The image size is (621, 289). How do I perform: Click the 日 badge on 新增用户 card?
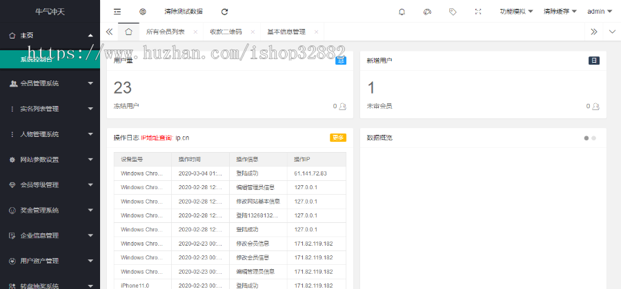594,61
